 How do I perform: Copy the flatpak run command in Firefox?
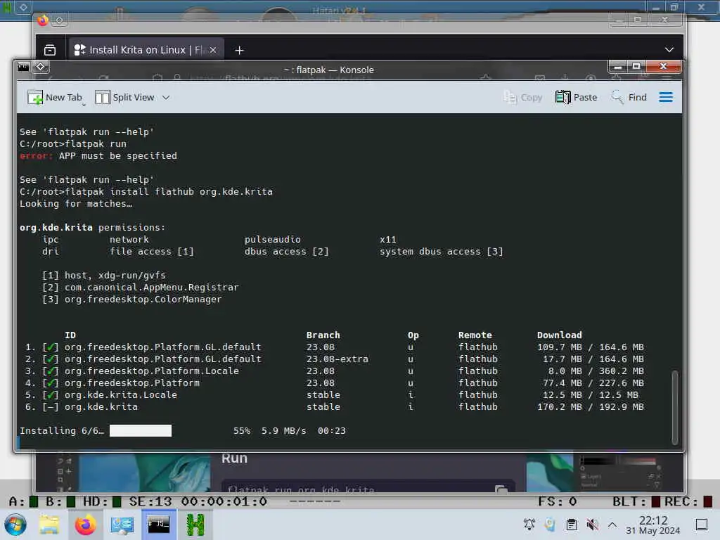tap(501, 489)
